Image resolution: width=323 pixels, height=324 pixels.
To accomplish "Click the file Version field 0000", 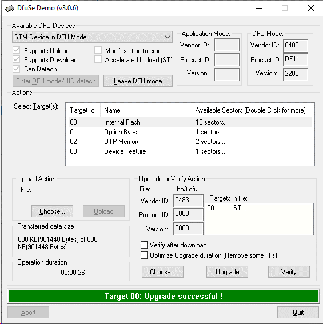I will 188,229.
